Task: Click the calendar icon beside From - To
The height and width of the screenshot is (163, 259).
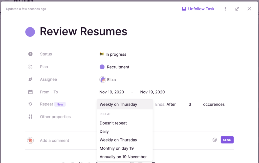Action: click(x=30, y=92)
